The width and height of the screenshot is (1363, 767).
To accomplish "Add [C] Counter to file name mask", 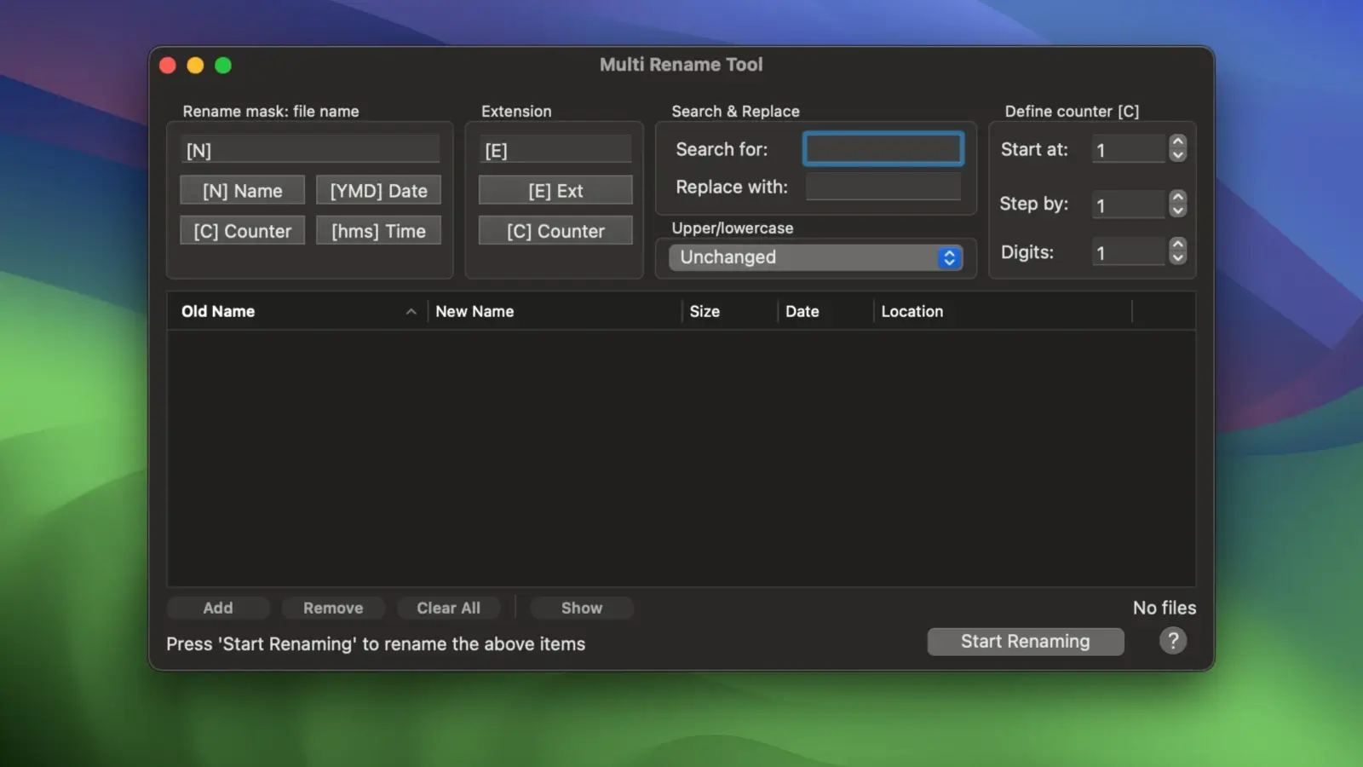I will [x=242, y=231].
